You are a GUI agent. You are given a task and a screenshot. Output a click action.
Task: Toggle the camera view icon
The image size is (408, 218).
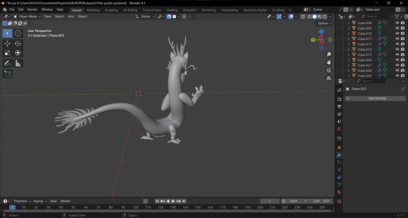[x=329, y=71]
